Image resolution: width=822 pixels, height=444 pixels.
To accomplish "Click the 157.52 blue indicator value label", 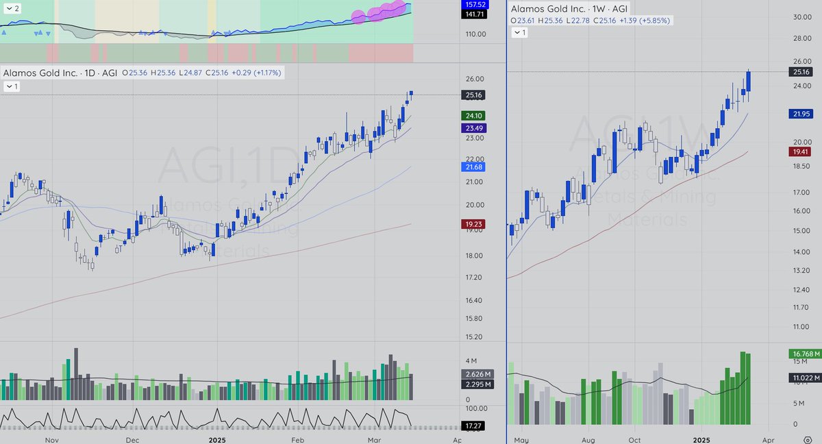I will point(475,4).
